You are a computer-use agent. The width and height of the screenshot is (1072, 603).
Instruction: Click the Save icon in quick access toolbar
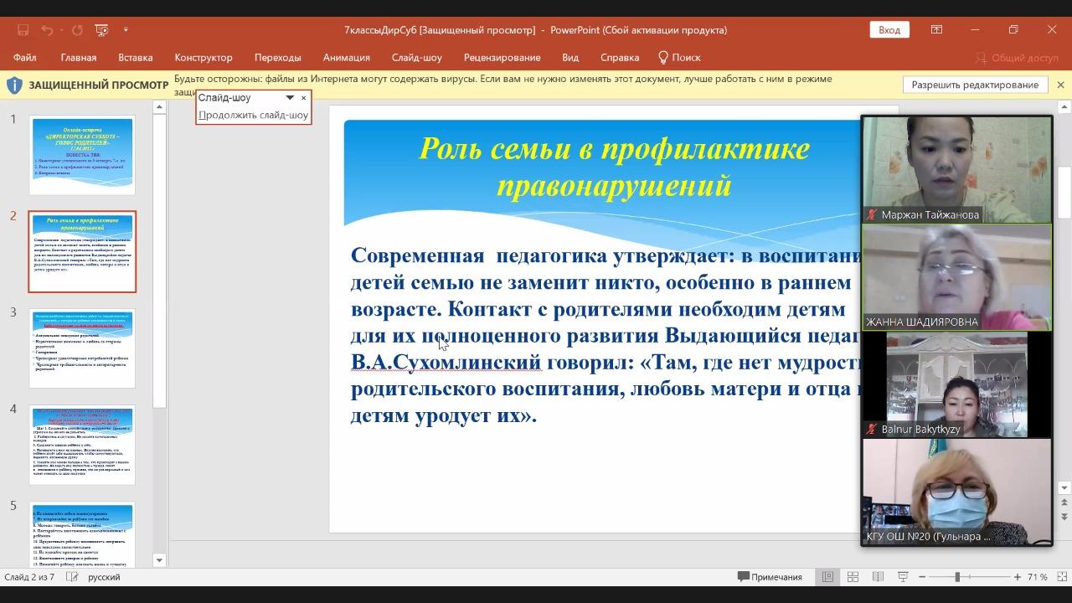(23, 30)
